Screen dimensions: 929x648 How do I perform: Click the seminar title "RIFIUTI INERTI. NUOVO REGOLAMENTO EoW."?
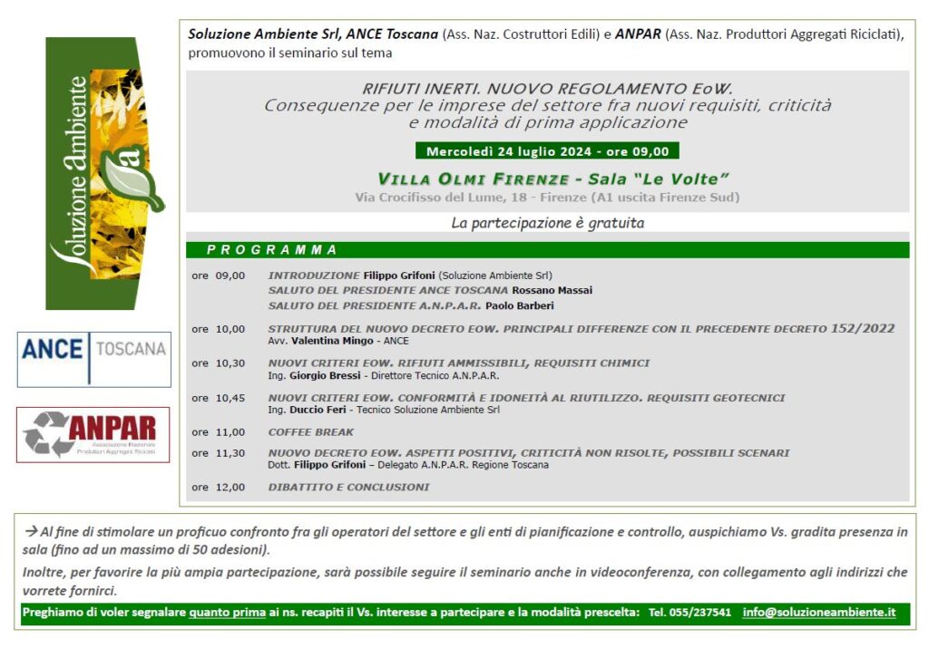click(547, 89)
